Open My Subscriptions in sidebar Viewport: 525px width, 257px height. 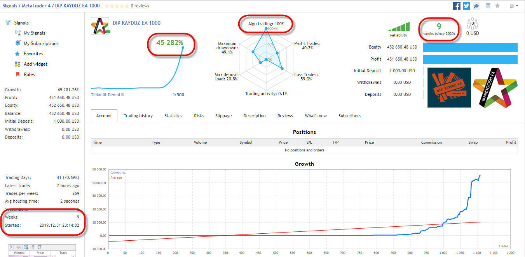[41, 43]
